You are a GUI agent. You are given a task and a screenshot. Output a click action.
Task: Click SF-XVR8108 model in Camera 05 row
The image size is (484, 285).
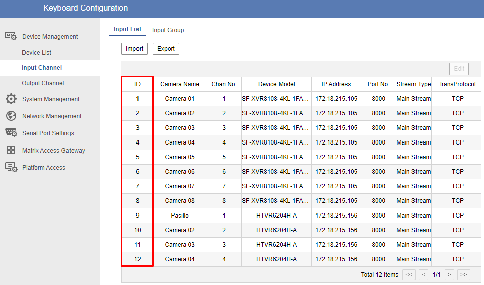point(276,157)
